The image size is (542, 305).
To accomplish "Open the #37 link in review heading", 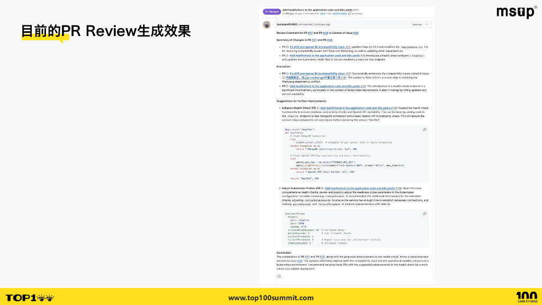I will point(310,33).
